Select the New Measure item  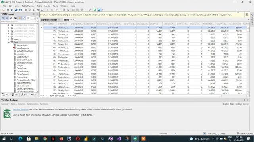click(23, 48)
